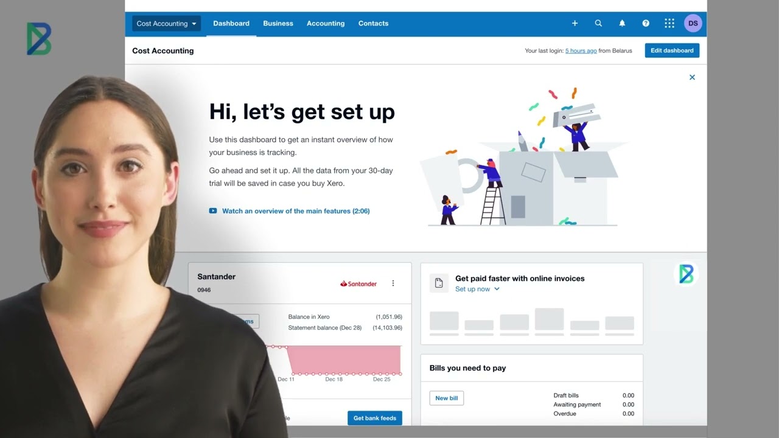Open the Cost Accounting organisation dropdown

[x=166, y=23]
